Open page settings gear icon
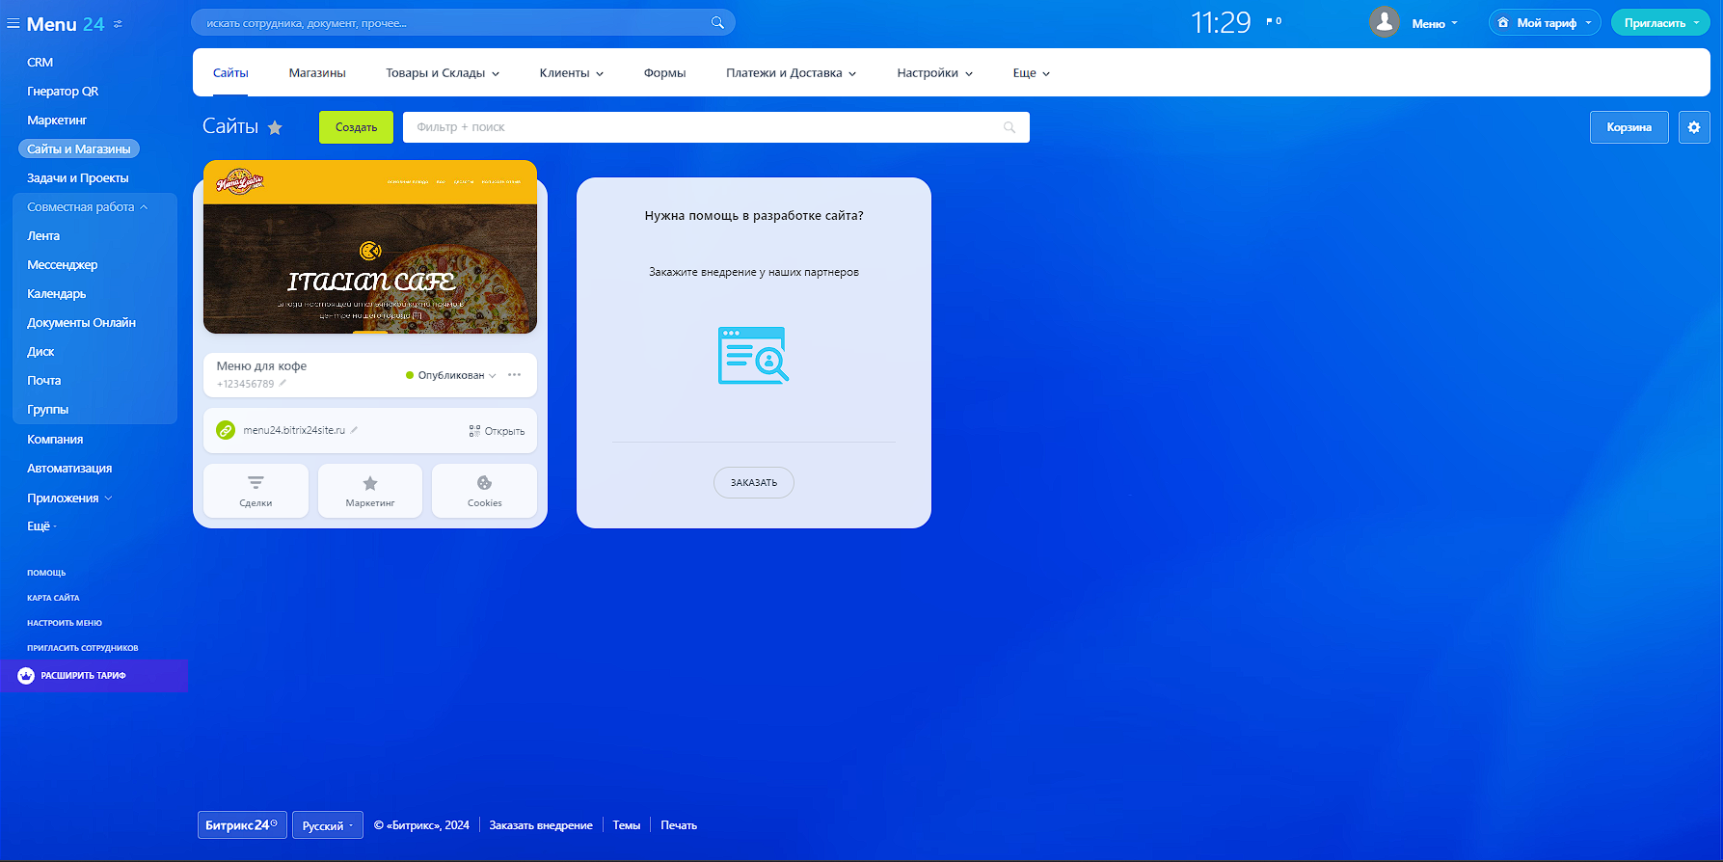Image resolution: width=1723 pixels, height=862 pixels. point(1693,127)
